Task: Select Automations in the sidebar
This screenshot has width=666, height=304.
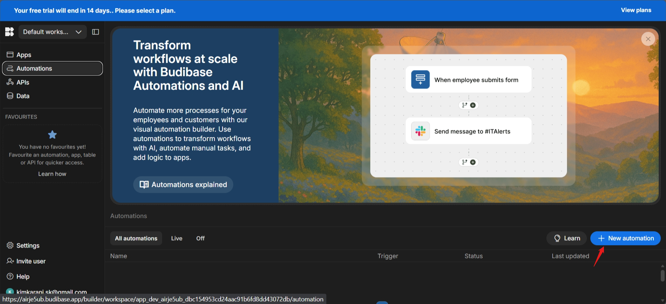Action: click(52, 68)
